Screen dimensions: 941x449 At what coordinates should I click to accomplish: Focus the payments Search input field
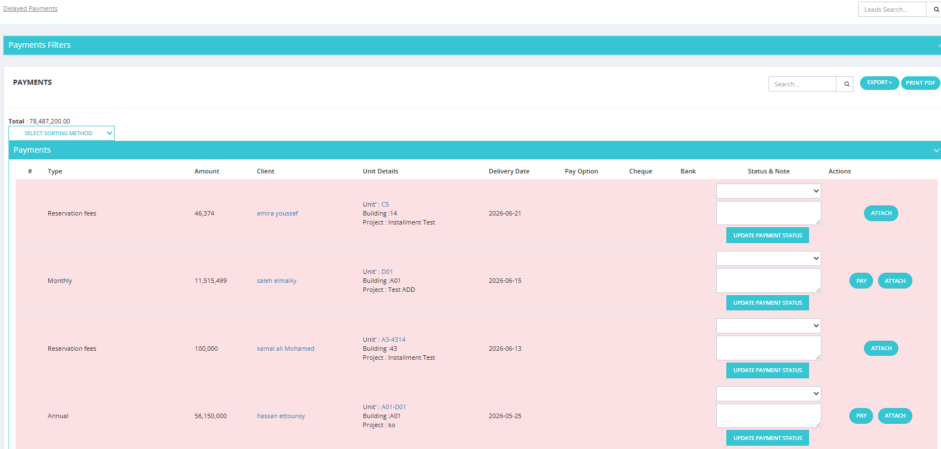pyautogui.click(x=802, y=84)
